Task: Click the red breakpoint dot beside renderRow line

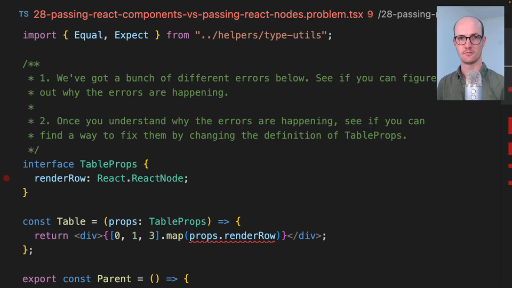Action: tap(6, 178)
